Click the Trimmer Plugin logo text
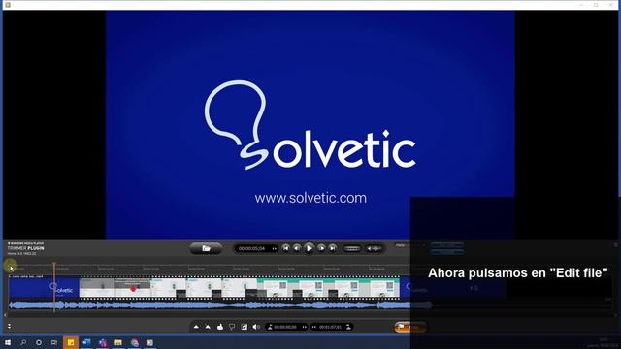The width and height of the screenshot is (621, 349). tap(26, 248)
